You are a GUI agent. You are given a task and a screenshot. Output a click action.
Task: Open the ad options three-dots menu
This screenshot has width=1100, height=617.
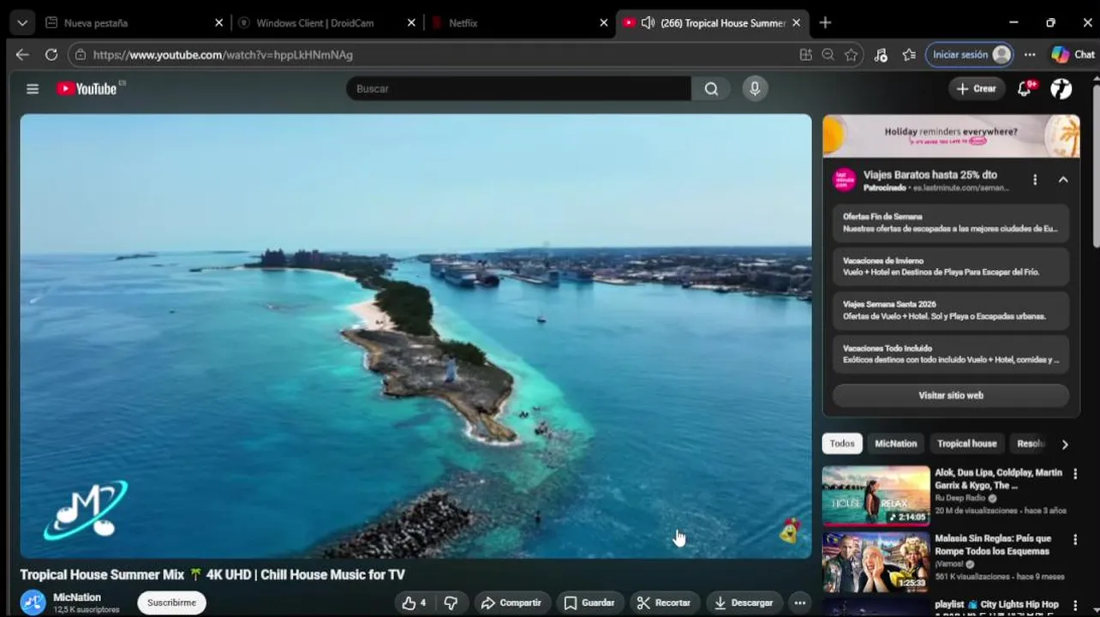tap(1035, 180)
